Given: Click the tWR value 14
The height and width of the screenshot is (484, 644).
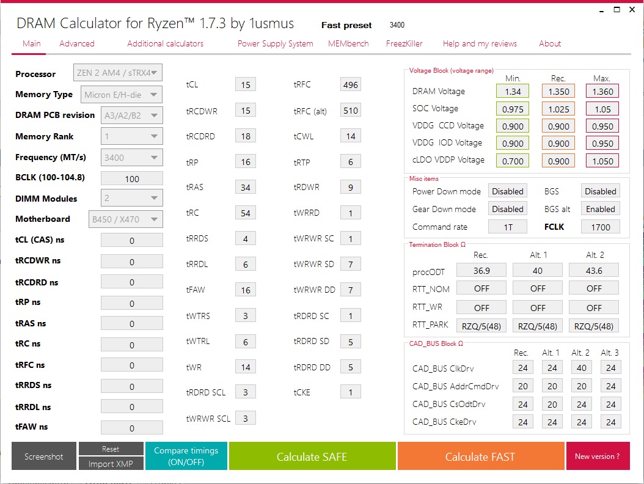Looking at the screenshot, I should [x=246, y=367].
